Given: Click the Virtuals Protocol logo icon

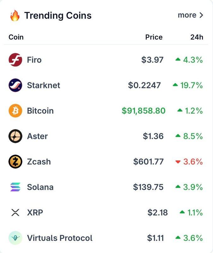Looking at the screenshot, I should [15, 238].
